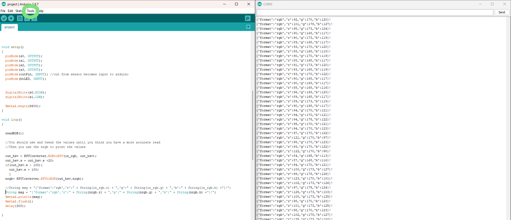Select the project sketch tab
This screenshot has height=220, width=511.
click(x=10, y=27)
